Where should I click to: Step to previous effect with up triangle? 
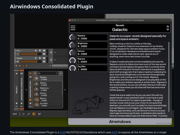click(x=168, y=26)
